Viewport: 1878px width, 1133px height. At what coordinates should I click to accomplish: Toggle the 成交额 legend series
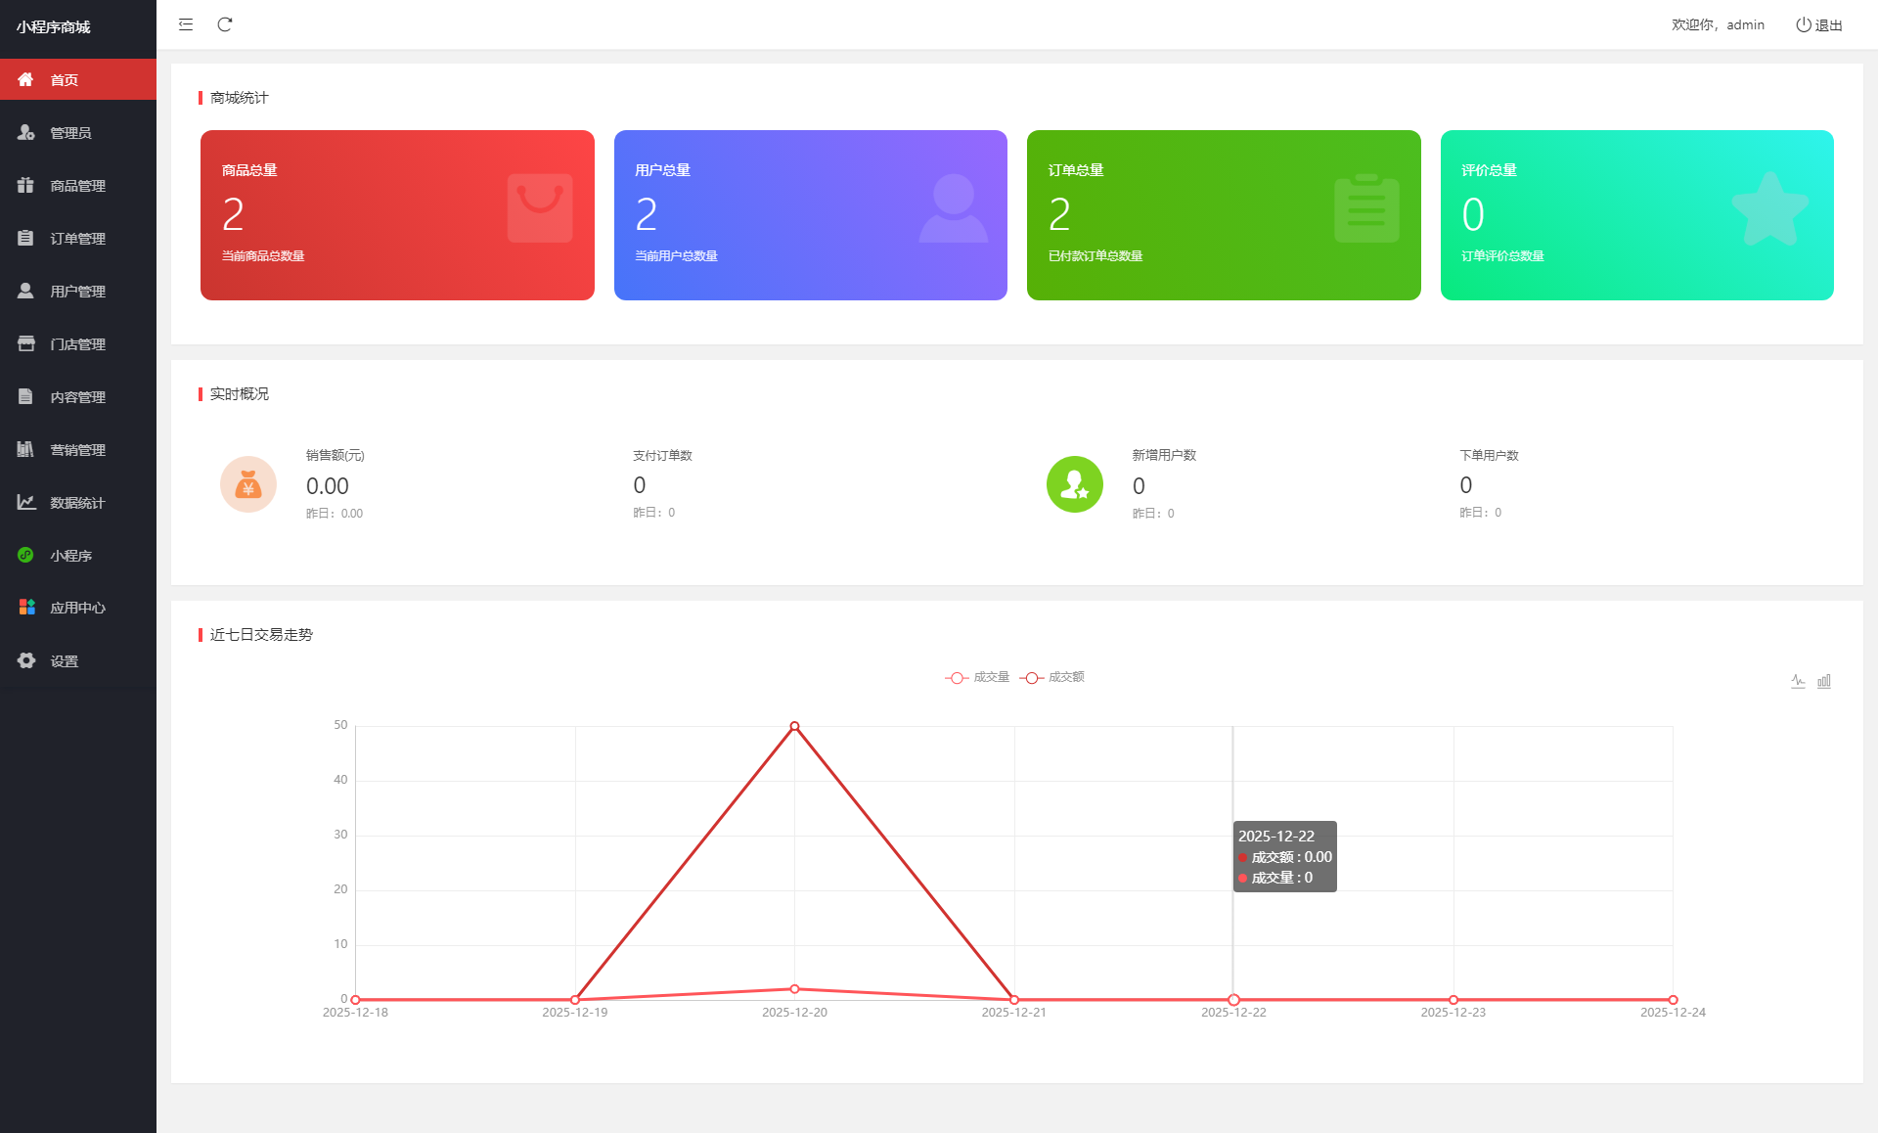1052,677
